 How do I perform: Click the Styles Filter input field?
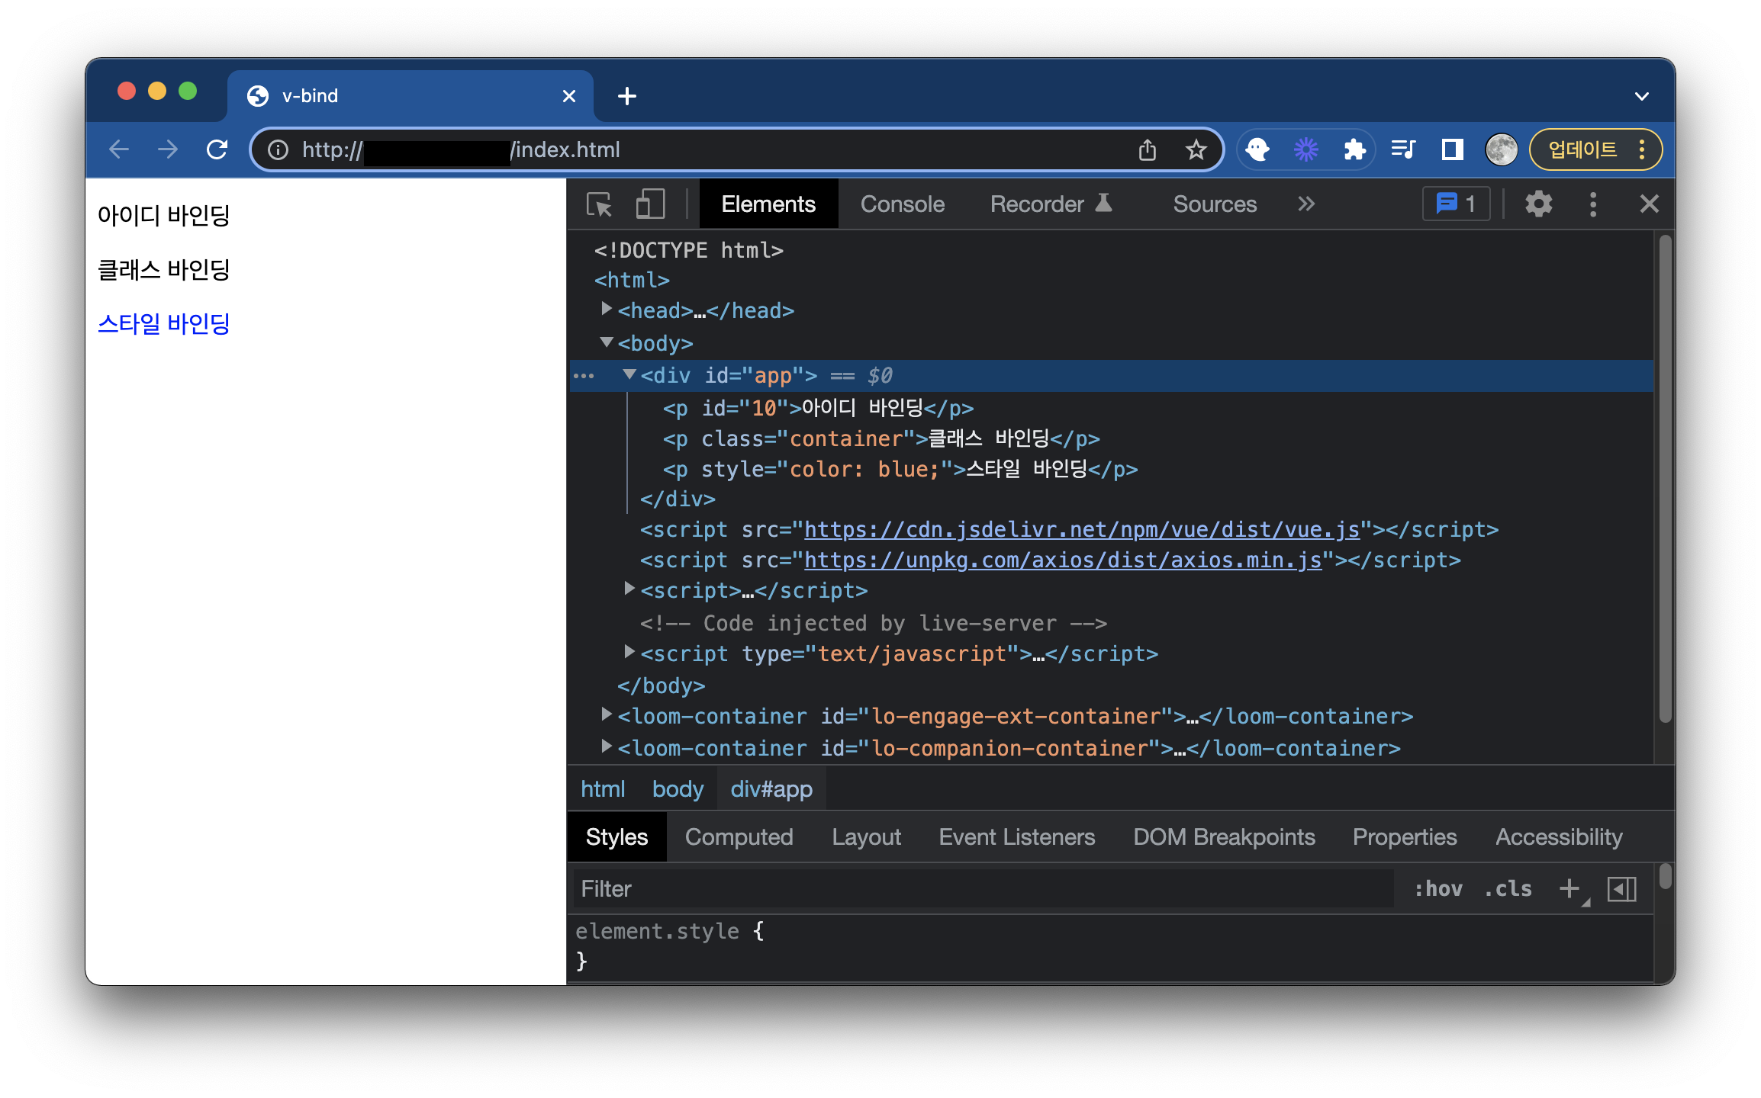click(983, 889)
